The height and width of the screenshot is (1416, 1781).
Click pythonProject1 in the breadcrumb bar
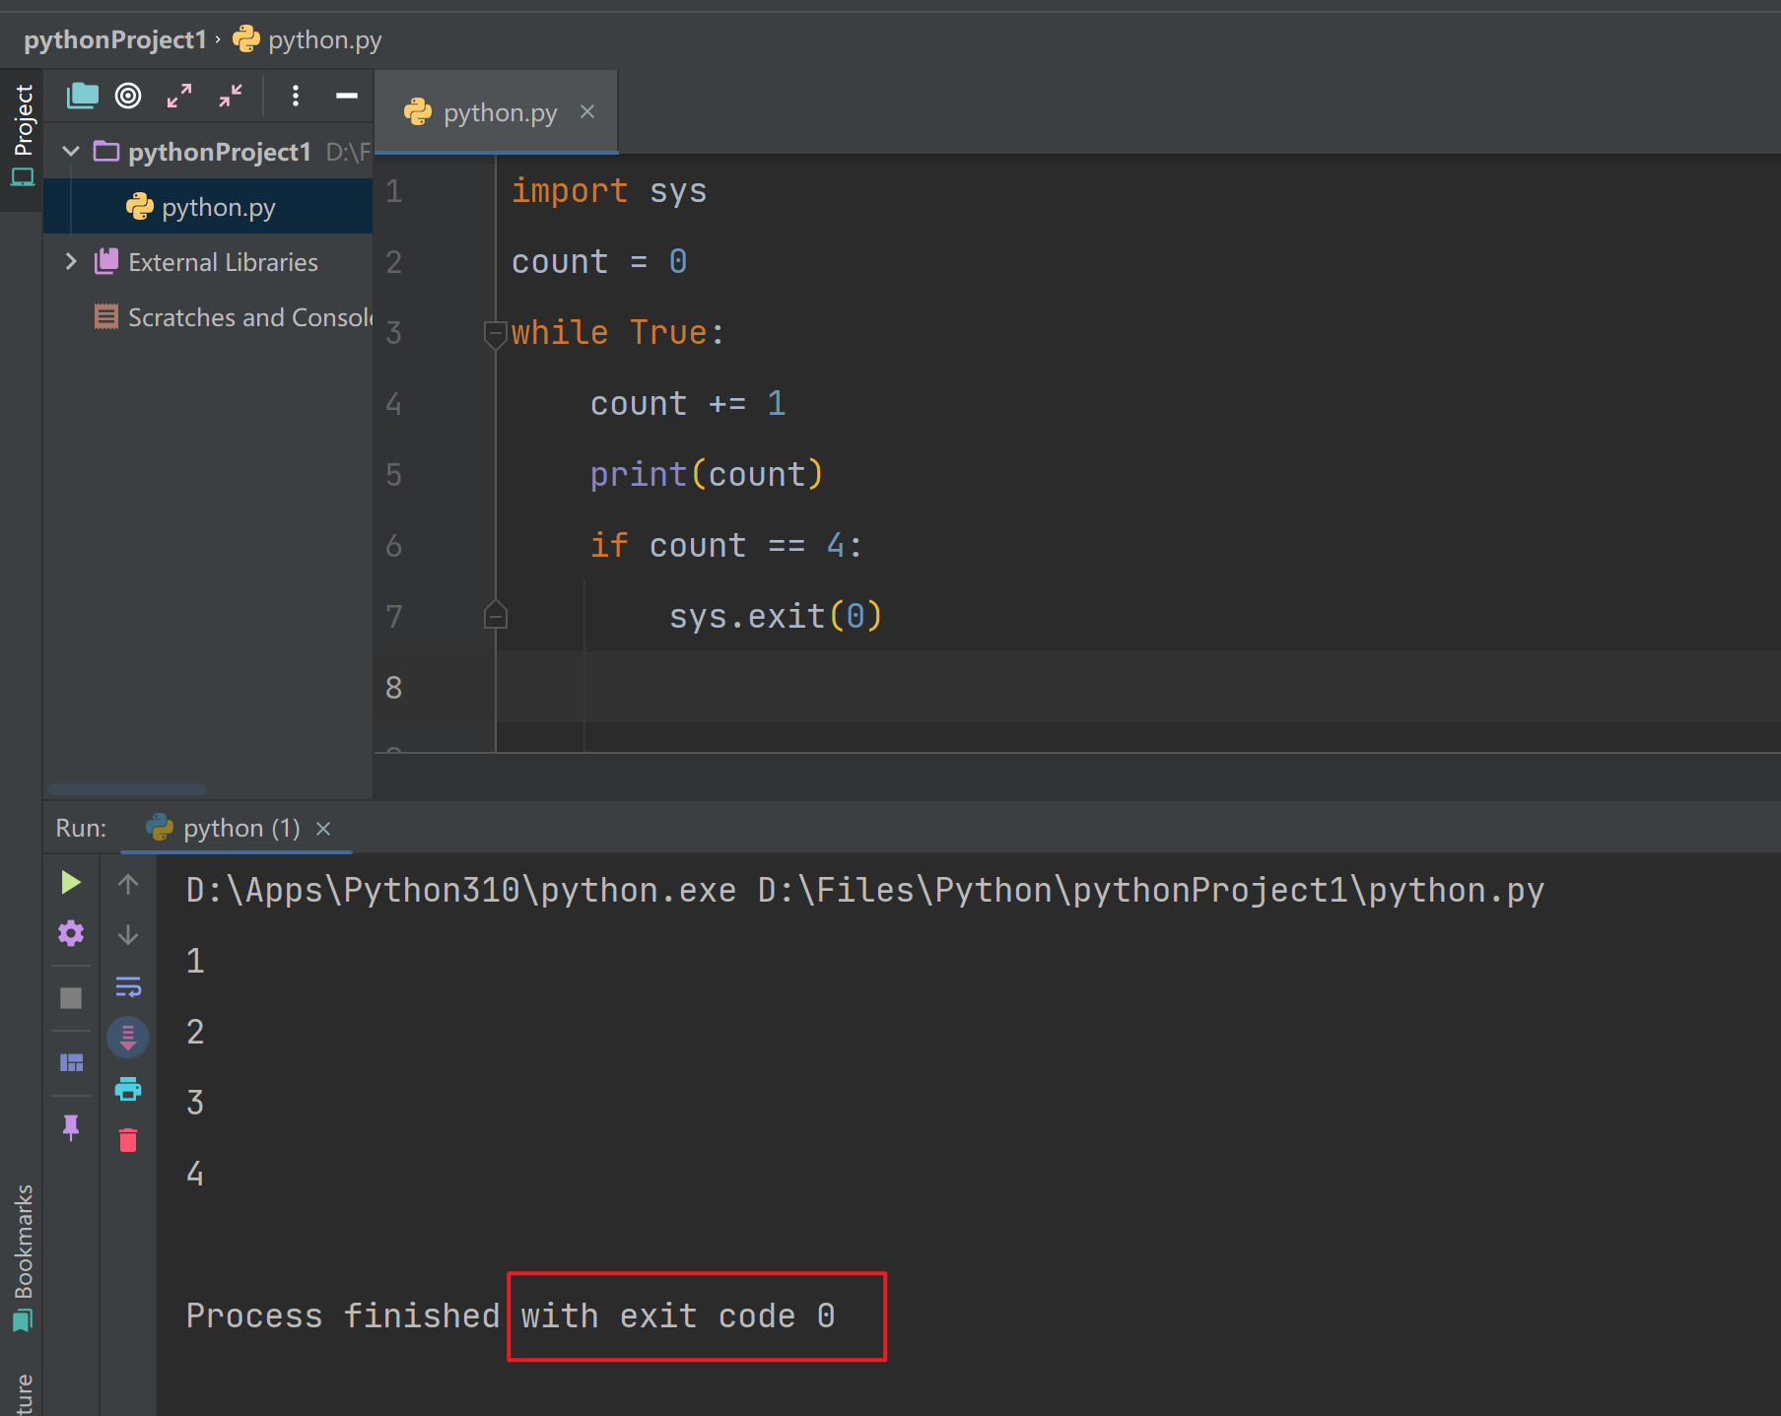pyautogui.click(x=115, y=39)
